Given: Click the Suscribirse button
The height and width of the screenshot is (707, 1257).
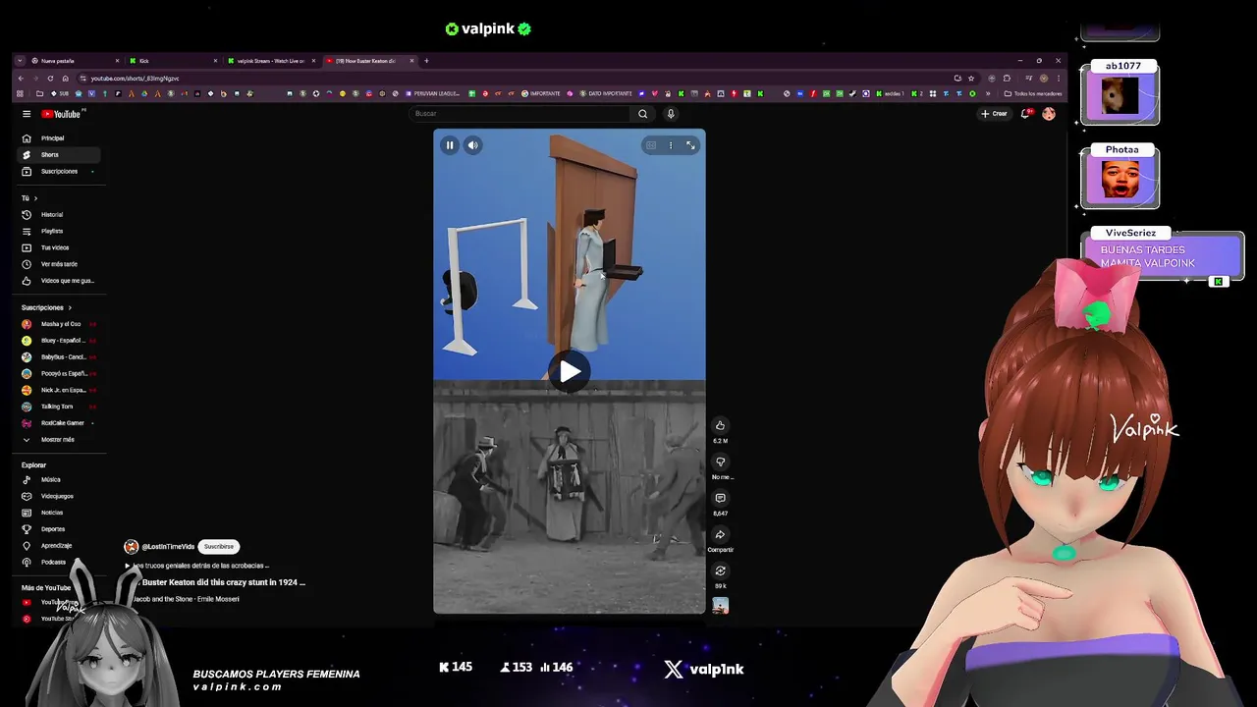Looking at the screenshot, I should [219, 547].
